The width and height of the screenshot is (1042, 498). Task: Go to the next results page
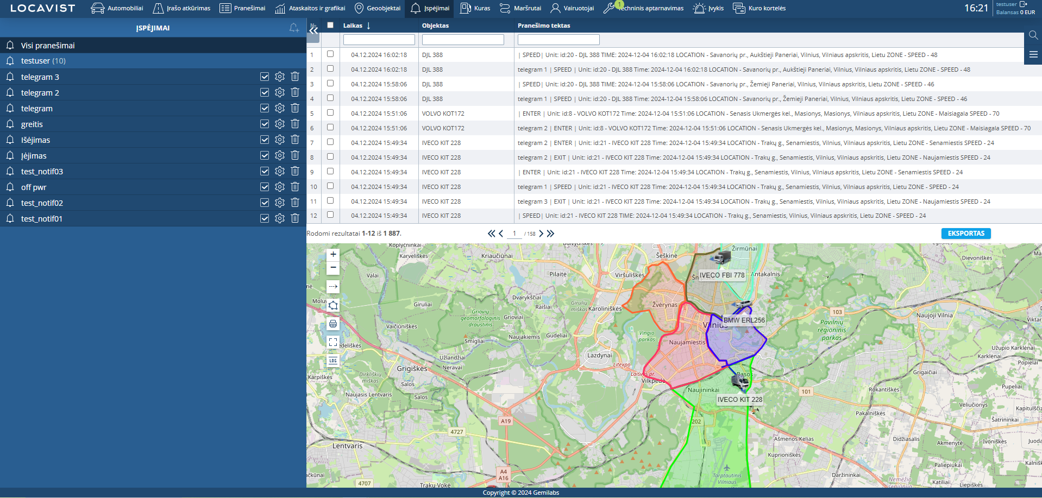click(x=541, y=234)
